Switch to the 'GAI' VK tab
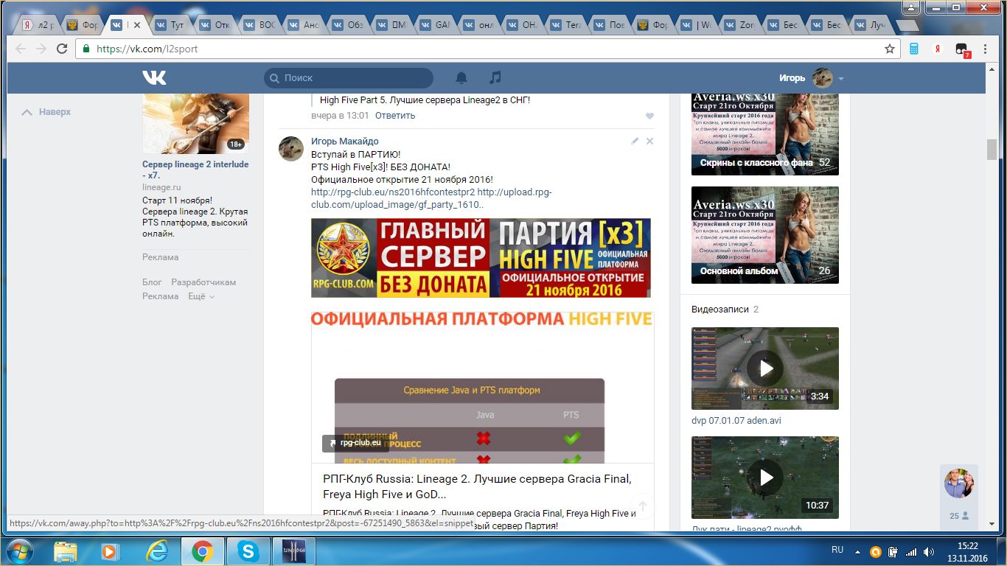 tap(435, 25)
